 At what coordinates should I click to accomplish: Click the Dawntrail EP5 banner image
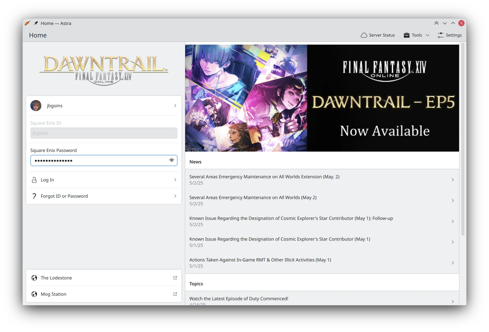tap(322, 98)
